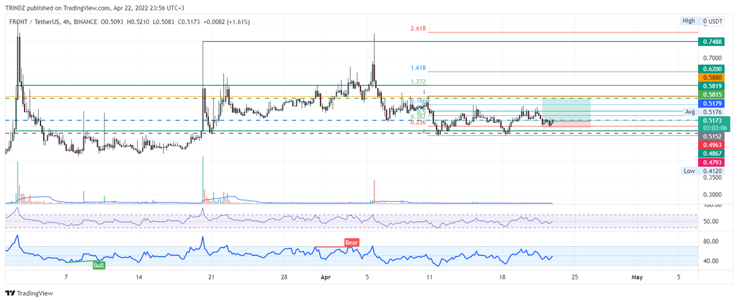738x302 pixels.
Task: Click the light green 0.5815 price label
Action: tap(710, 95)
